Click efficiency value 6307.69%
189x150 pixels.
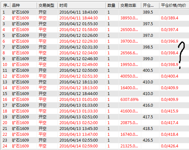[130, 100]
